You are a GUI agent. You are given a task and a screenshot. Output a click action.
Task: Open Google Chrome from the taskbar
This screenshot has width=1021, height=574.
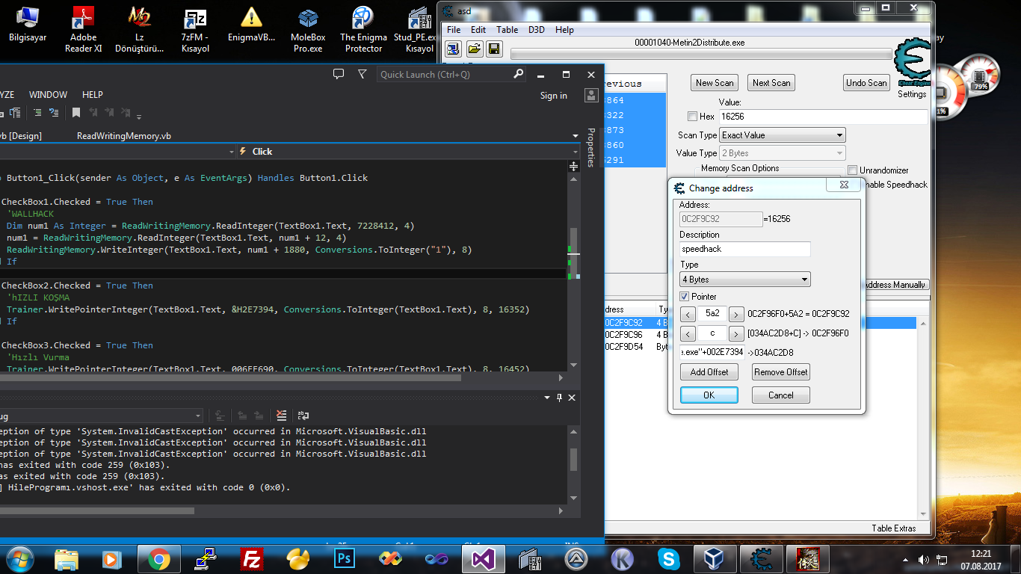coord(158,558)
